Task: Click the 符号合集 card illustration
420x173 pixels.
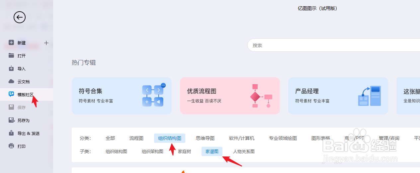Action: click(x=154, y=95)
